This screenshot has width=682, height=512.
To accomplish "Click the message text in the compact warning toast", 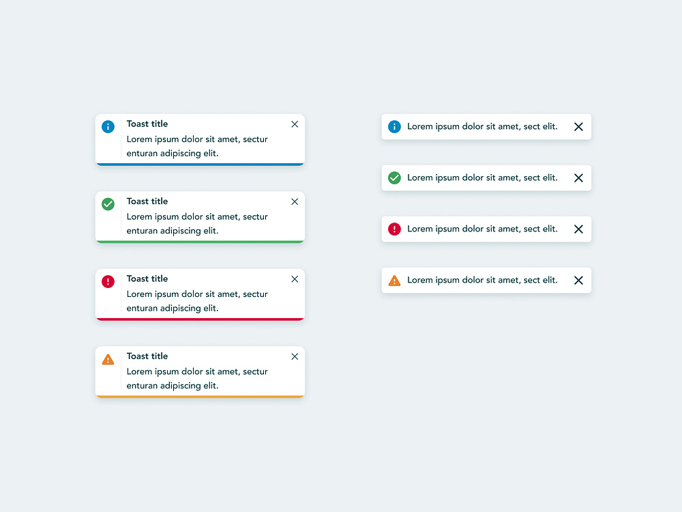I will coord(482,280).
